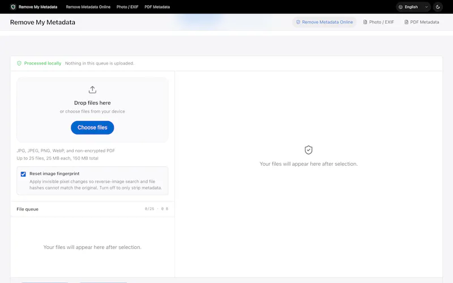
Task: Toggle dark mode with moon icon
Action: point(438,7)
